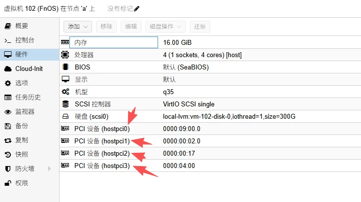The height and width of the screenshot is (202, 361).
Task: Select the 内存 memory row
Action: (113, 43)
